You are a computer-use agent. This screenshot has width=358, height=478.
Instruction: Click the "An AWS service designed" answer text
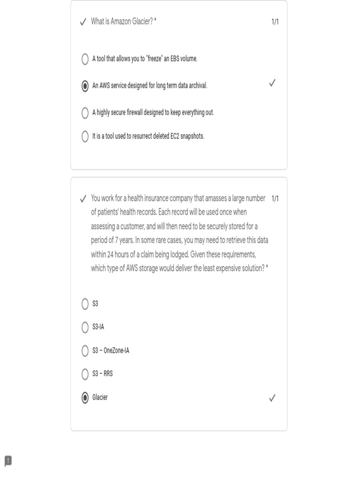pos(150,86)
